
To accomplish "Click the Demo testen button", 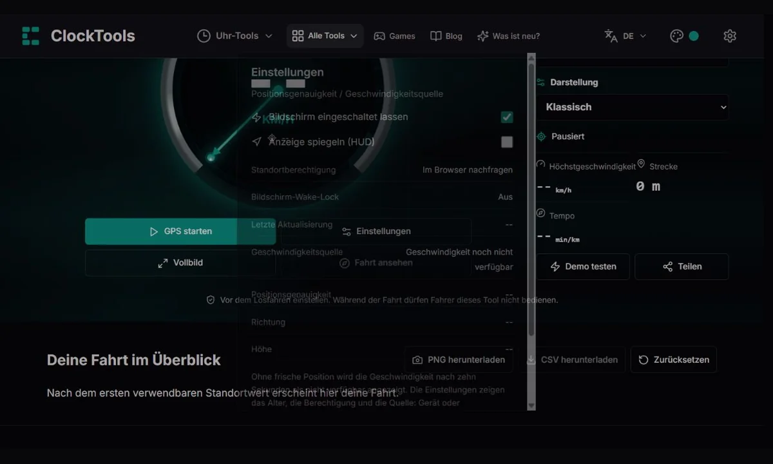I will [583, 266].
